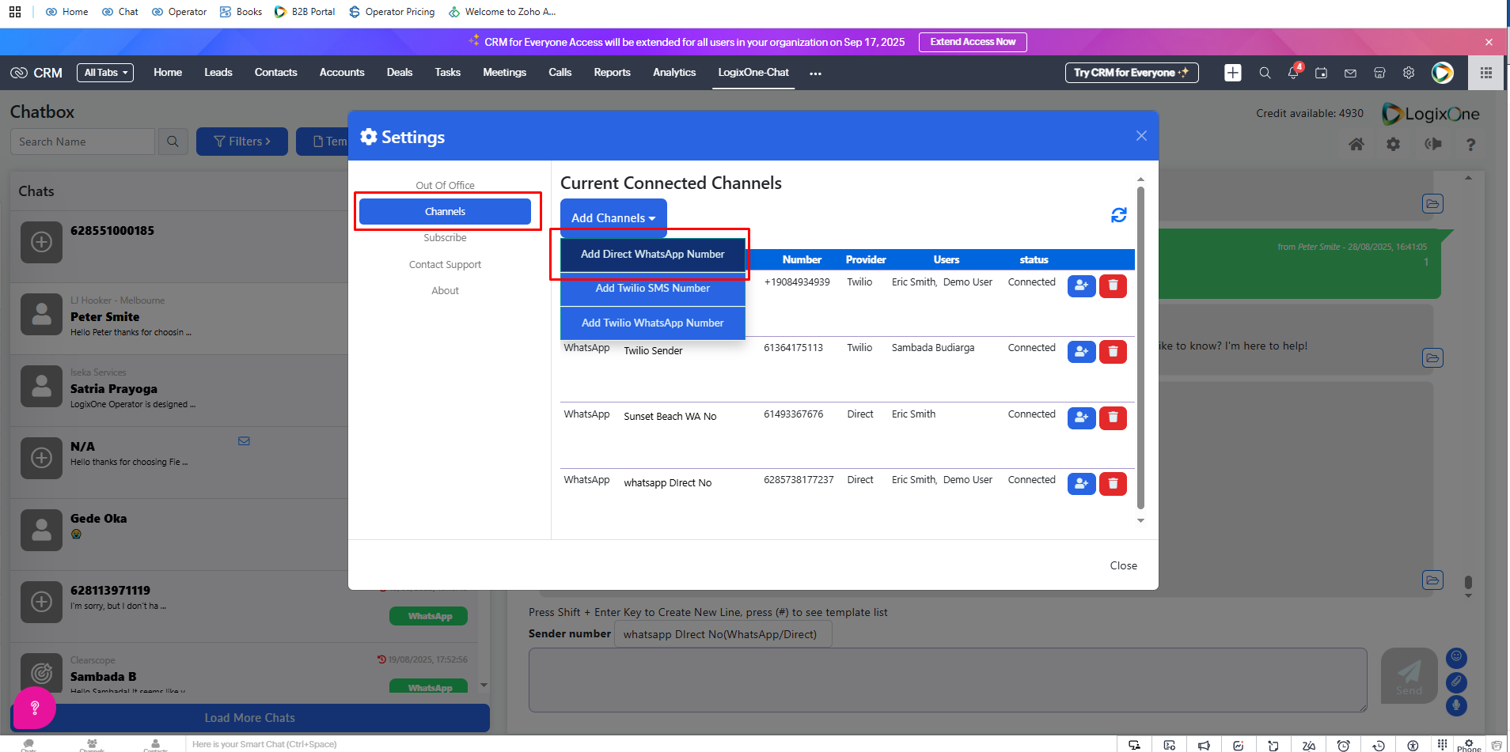The image size is (1510, 752).
Task: Attach a file with paperclip icon
Action: (x=1456, y=682)
